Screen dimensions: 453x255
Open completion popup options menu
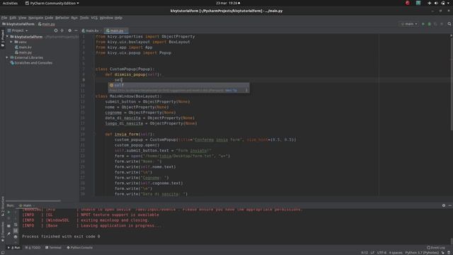246,91
